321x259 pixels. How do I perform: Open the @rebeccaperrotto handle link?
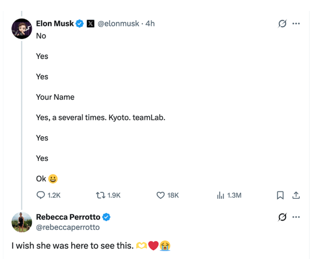[x=68, y=227]
